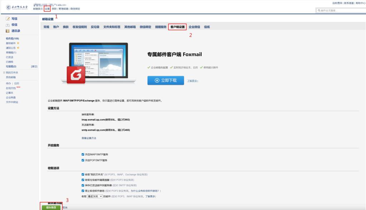The image size is (366, 210).
Task: Open the 收发信规则 settings tab
Action: [x=80, y=27]
